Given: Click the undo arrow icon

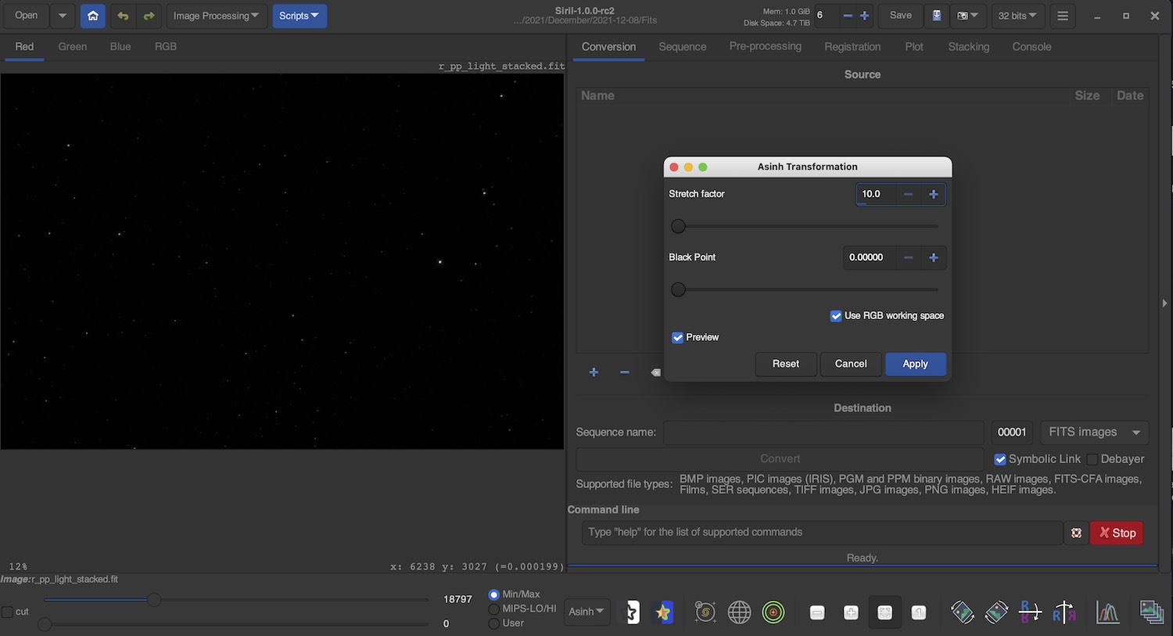Looking at the screenshot, I should (123, 16).
